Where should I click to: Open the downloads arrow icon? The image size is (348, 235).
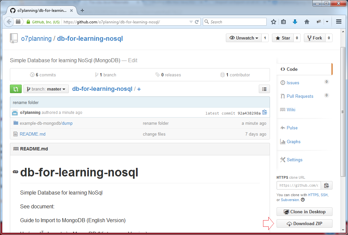click(x=295, y=22)
